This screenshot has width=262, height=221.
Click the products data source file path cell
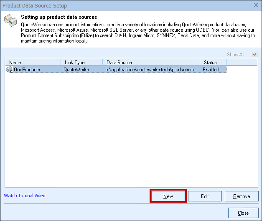coord(151,70)
